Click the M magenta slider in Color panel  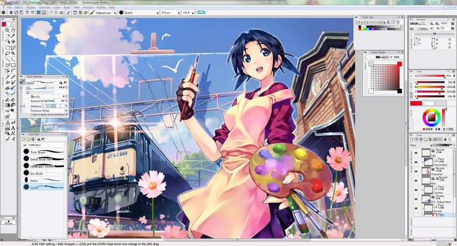[430, 86]
